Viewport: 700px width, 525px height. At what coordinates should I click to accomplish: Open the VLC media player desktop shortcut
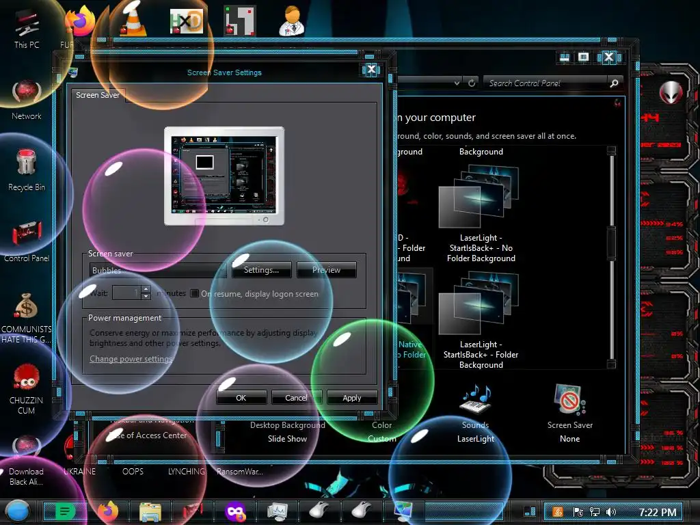133,21
